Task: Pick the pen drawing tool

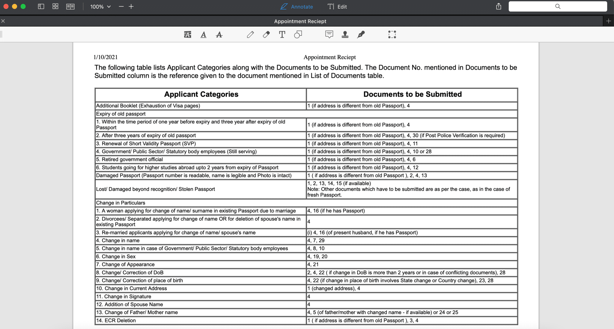Action: coord(250,34)
